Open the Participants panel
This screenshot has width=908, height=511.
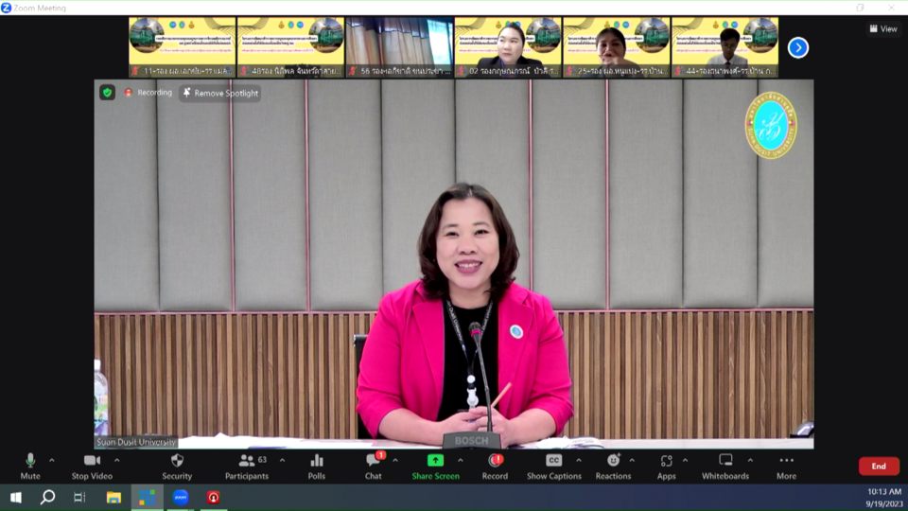[x=247, y=466]
